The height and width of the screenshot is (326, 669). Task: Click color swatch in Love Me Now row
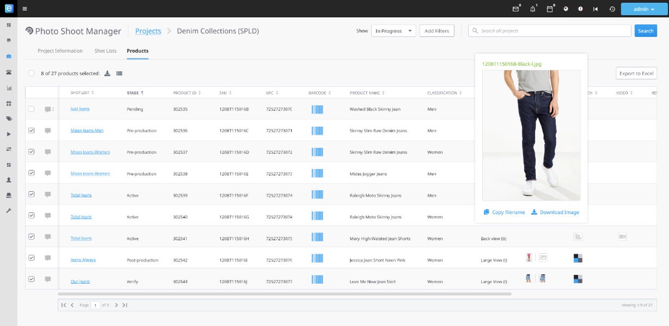(x=578, y=279)
